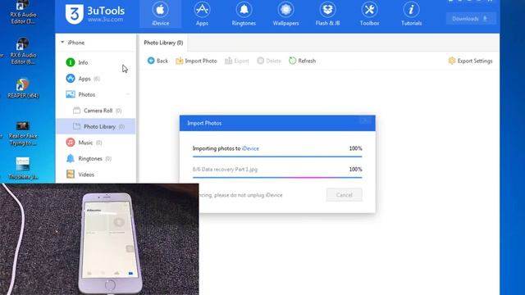Open REAPER (x64) desktop shortcut

(23, 88)
